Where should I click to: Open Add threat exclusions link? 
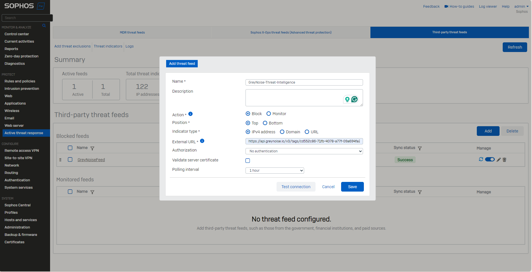pos(73,46)
